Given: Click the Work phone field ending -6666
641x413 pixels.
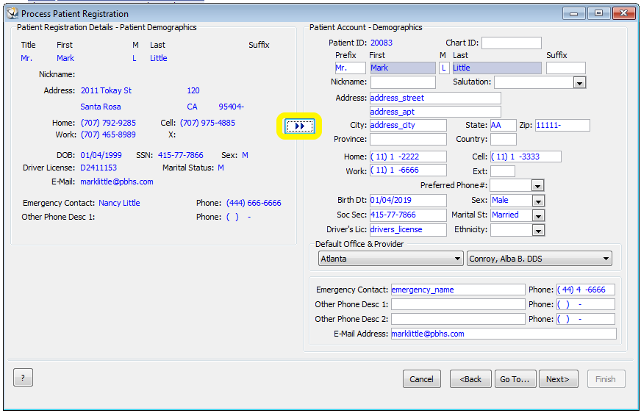Looking at the screenshot, I should coord(408,170).
